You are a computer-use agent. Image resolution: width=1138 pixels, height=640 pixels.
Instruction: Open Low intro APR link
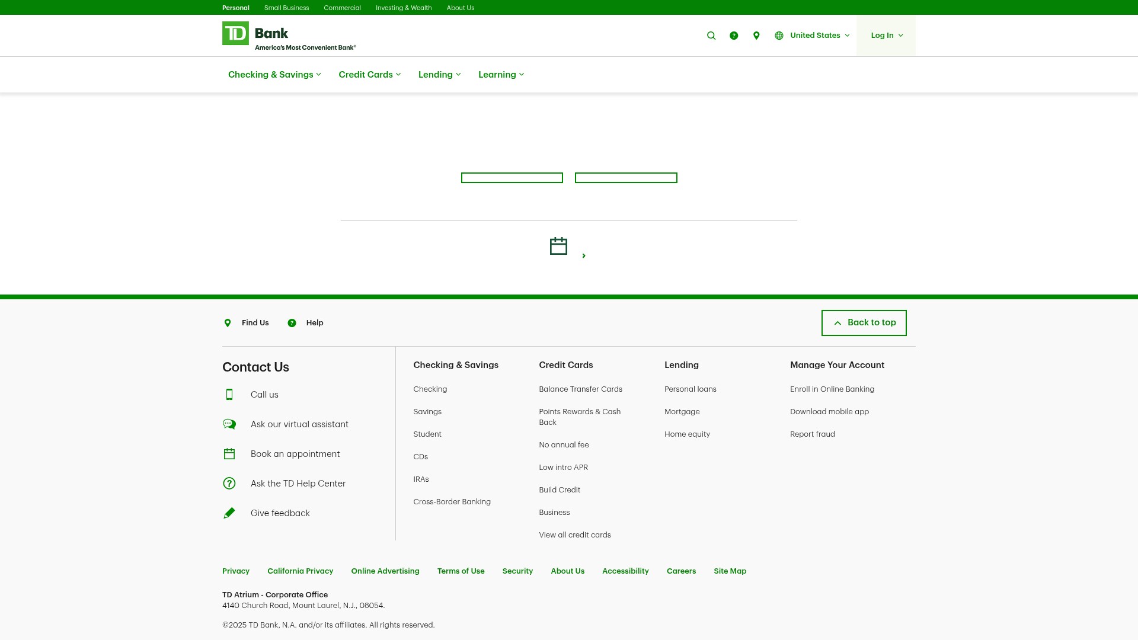(x=564, y=468)
